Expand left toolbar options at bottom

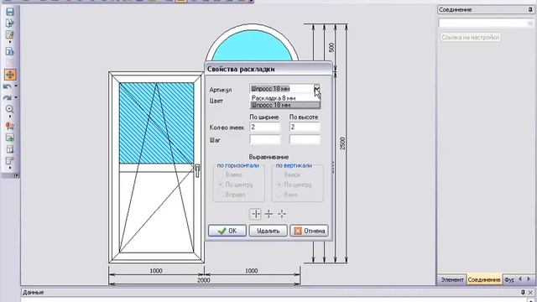pos(16,175)
